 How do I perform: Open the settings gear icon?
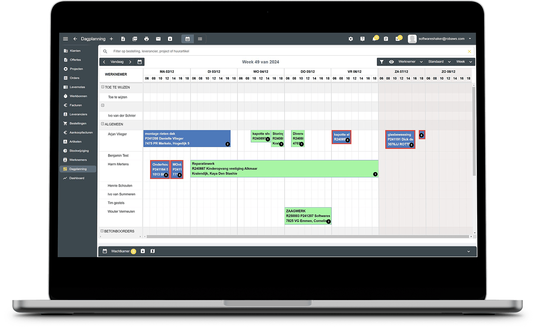[x=351, y=39]
